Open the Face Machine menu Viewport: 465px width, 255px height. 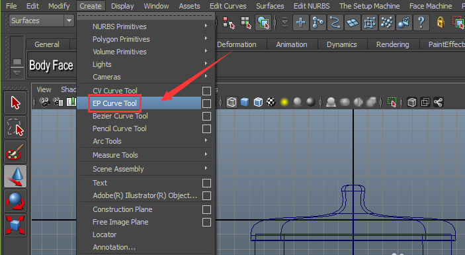431,6
